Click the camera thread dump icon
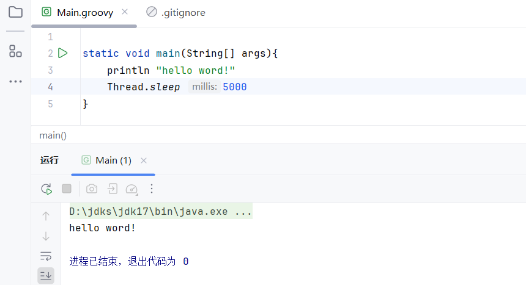This screenshot has width=526, height=285. point(92,189)
